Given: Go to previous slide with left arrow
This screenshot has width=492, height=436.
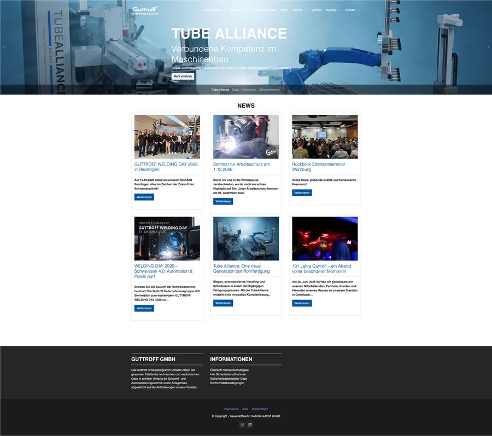Looking at the screenshot, I should click(4, 48).
